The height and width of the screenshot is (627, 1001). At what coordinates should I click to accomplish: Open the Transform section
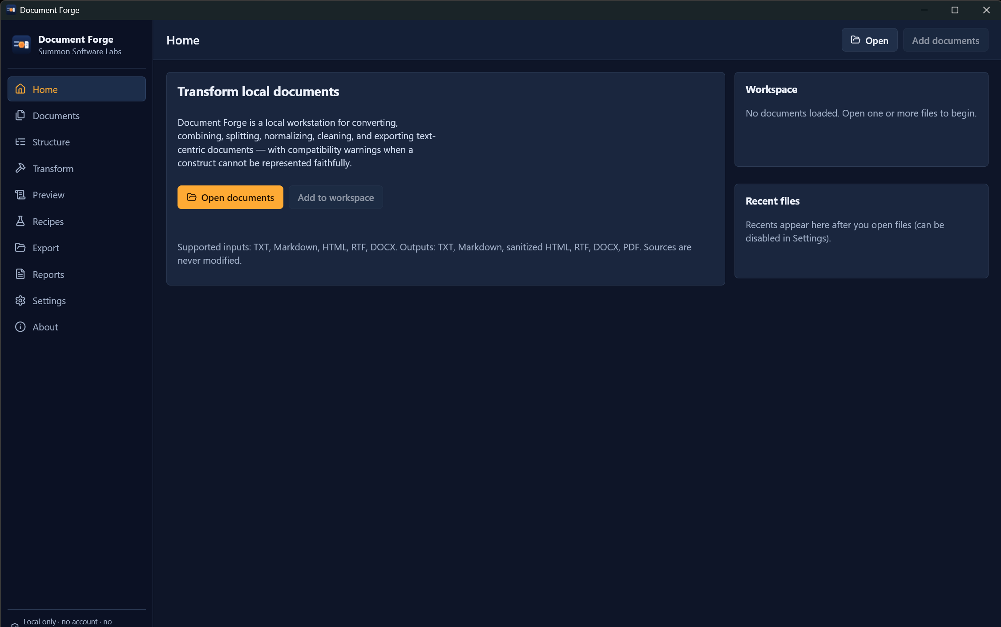point(77,168)
